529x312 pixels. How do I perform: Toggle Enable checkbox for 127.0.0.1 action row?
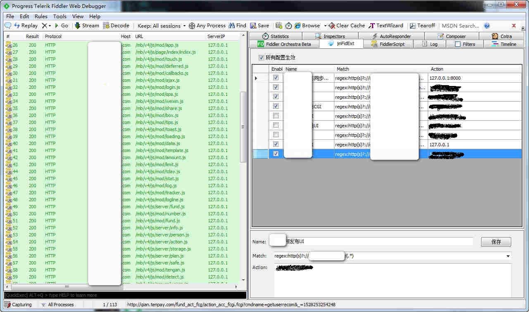[x=276, y=144]
